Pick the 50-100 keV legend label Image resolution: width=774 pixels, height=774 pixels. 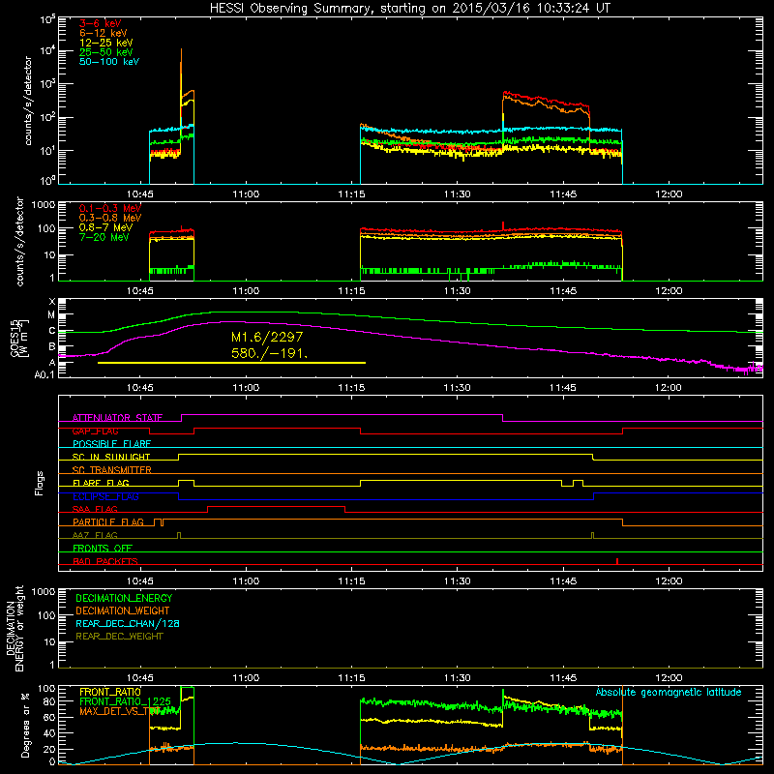(109, 61)
